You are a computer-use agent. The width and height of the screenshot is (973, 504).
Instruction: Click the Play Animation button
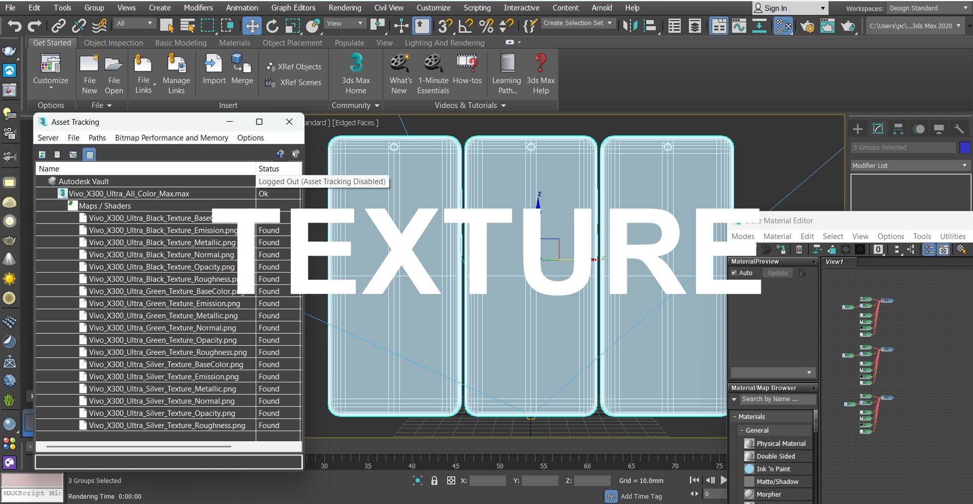724,480
